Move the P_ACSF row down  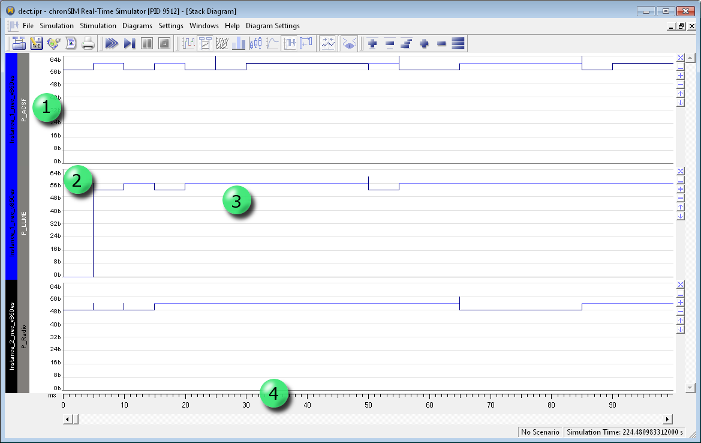pos(681,103)
